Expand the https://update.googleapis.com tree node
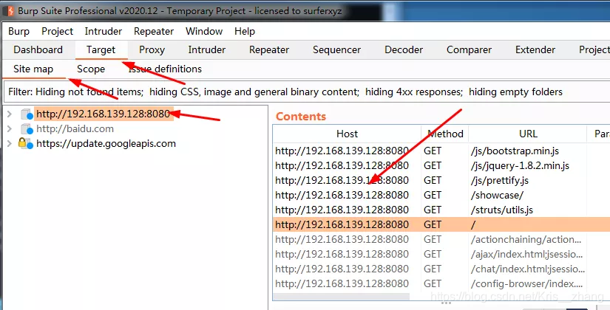Screen dimensions: 610x310 pos(10,143)
